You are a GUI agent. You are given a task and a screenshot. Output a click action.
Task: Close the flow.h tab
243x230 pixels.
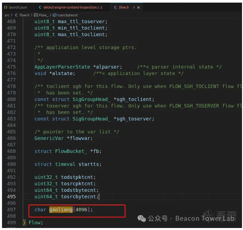(138, 7)
